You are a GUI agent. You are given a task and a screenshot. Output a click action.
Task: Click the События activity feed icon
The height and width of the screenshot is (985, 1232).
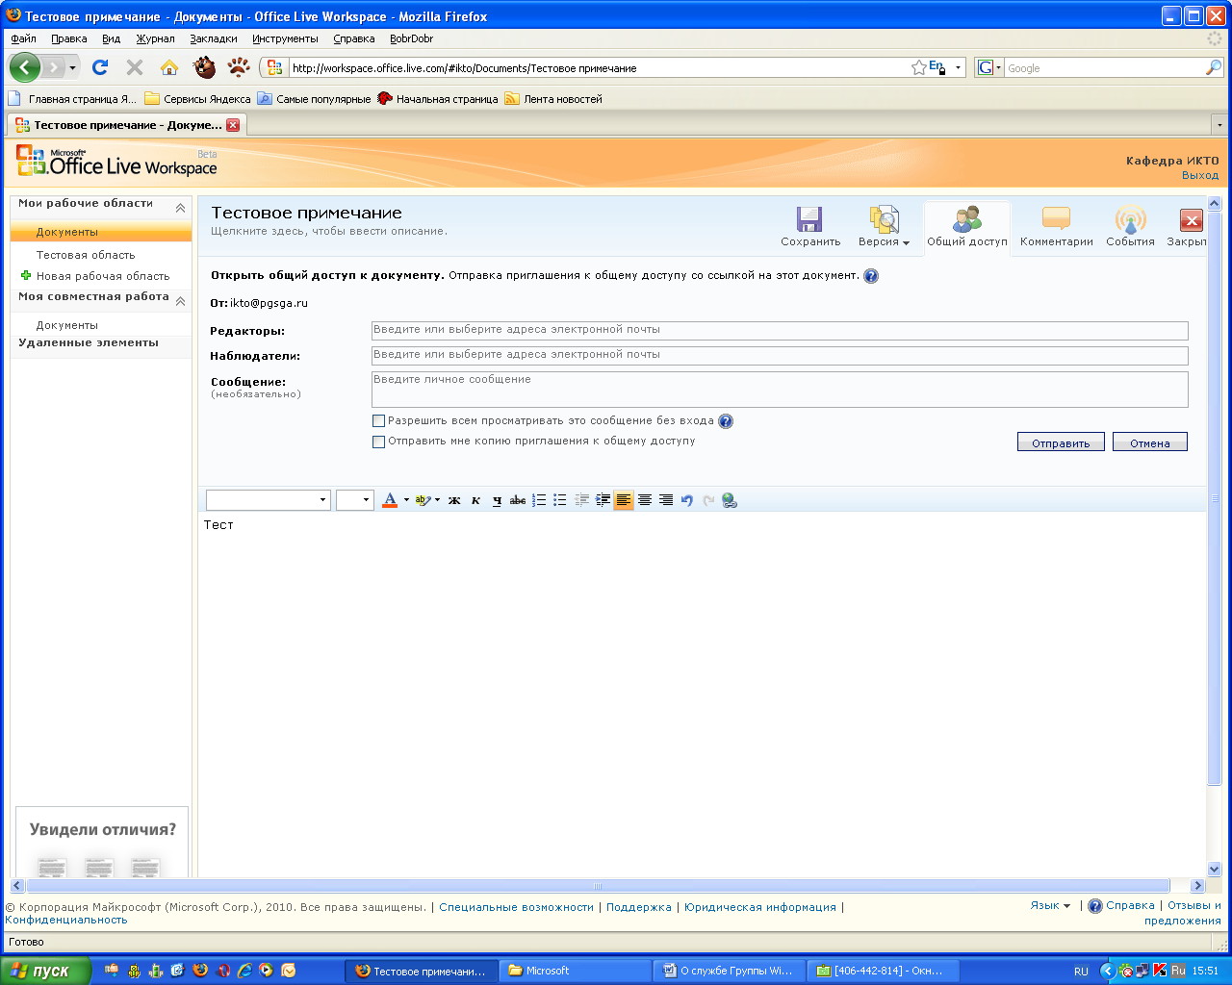[x=1130, y=227]
